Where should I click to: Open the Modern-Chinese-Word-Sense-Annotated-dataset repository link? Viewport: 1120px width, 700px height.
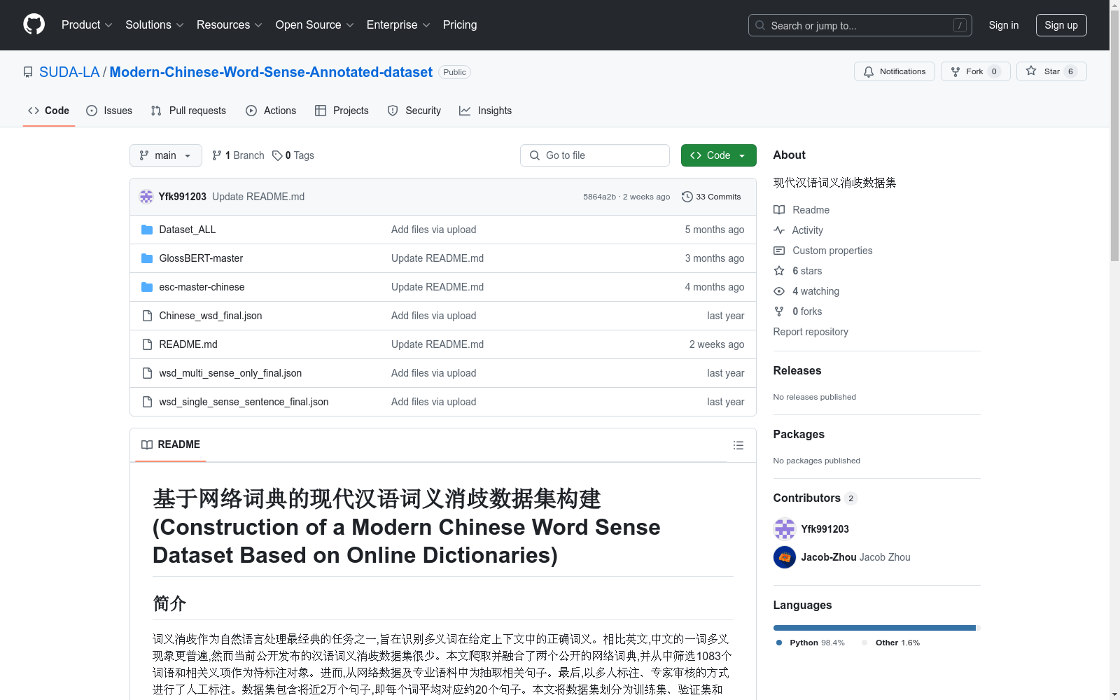click(271, 72)
